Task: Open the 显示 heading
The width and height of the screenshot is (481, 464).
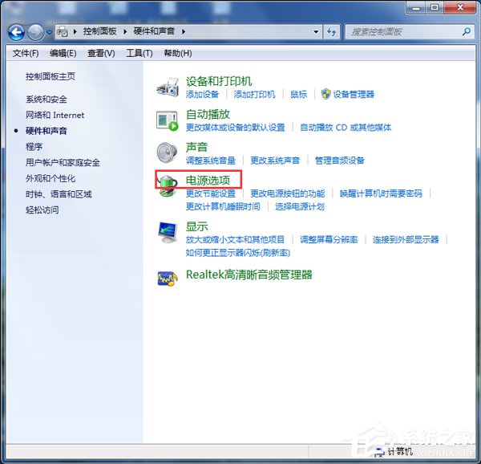Action: tap(196, 226)
